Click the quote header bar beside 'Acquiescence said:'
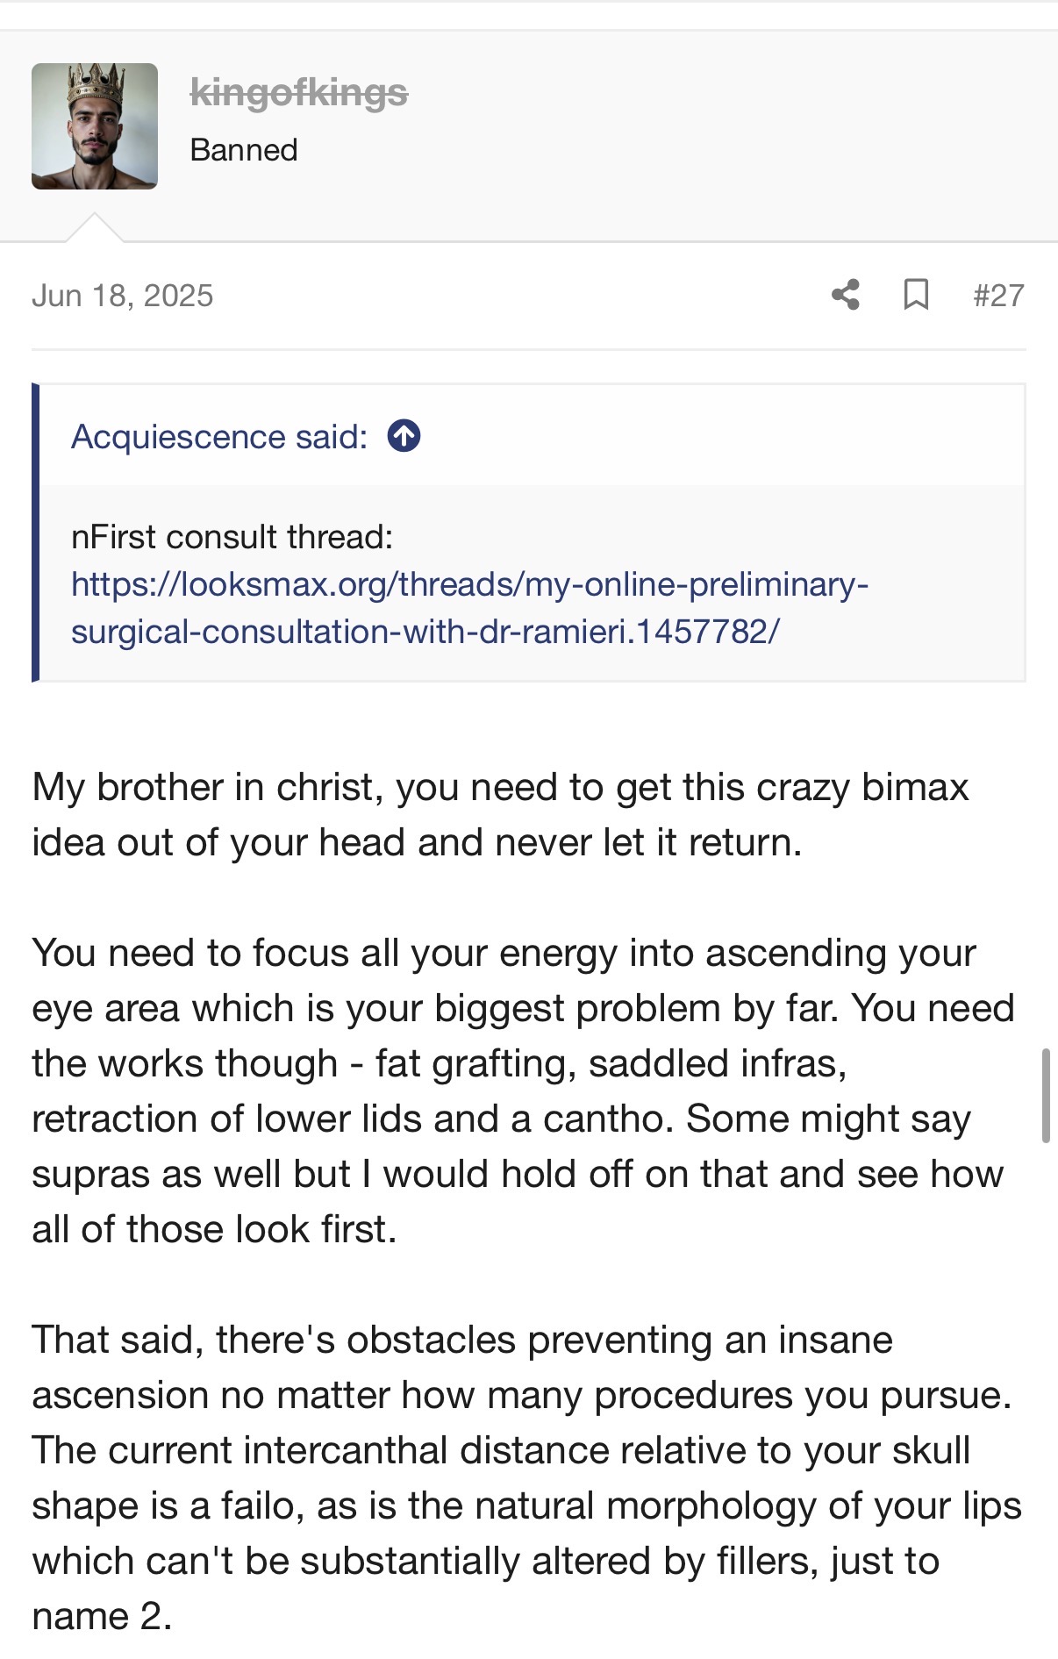 pyautogui.click(x=719, y=436)
